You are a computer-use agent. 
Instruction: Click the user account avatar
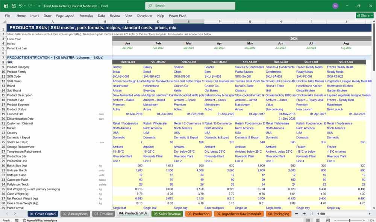click(335, 6)
